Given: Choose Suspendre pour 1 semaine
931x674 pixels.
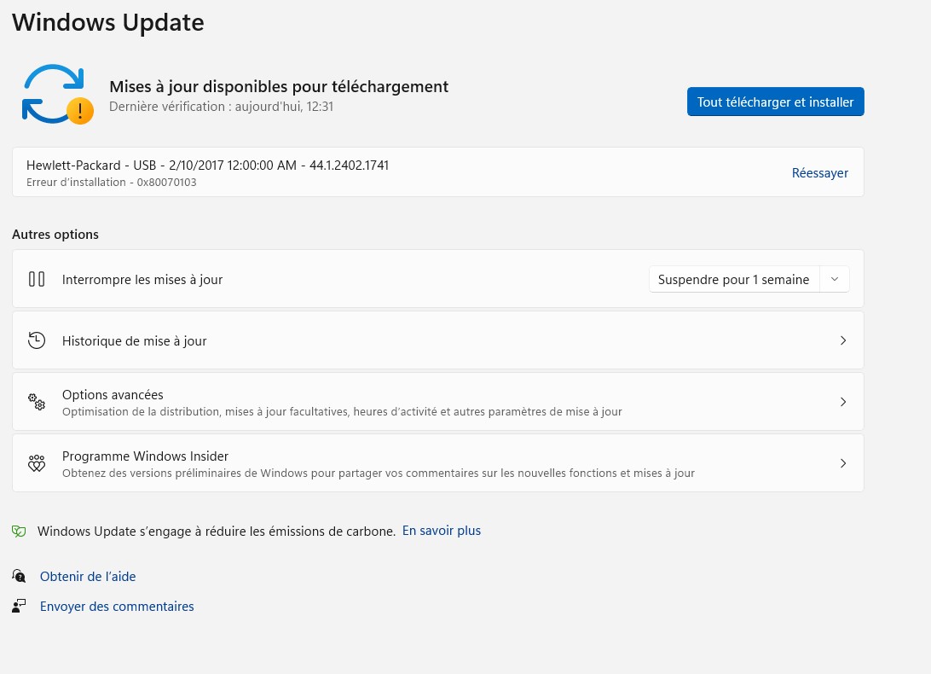Looking at the screenshot, I should (x=733, y=279).
